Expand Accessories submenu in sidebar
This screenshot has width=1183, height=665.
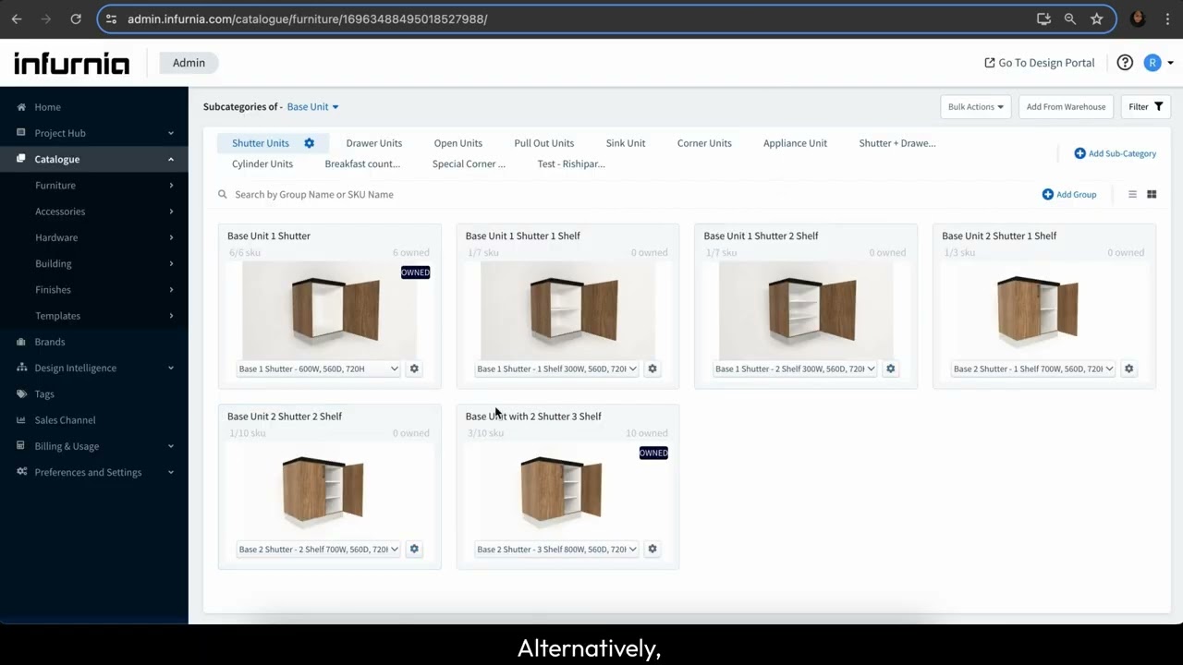(171, 212)
